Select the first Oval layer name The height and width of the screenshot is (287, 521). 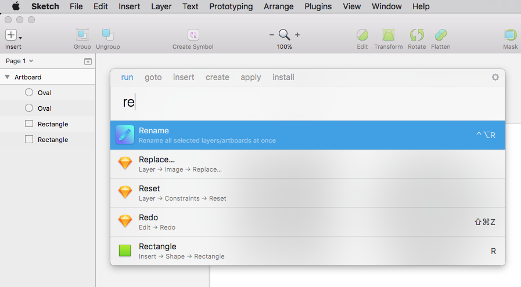point(44,93)
